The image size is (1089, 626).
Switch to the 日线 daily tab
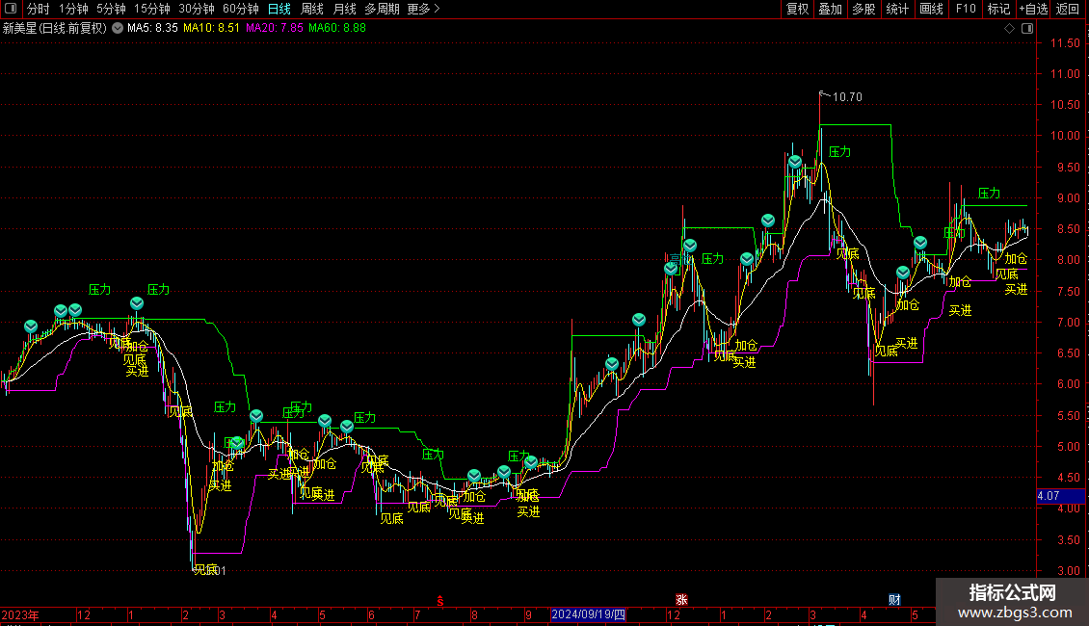point(279,9)
